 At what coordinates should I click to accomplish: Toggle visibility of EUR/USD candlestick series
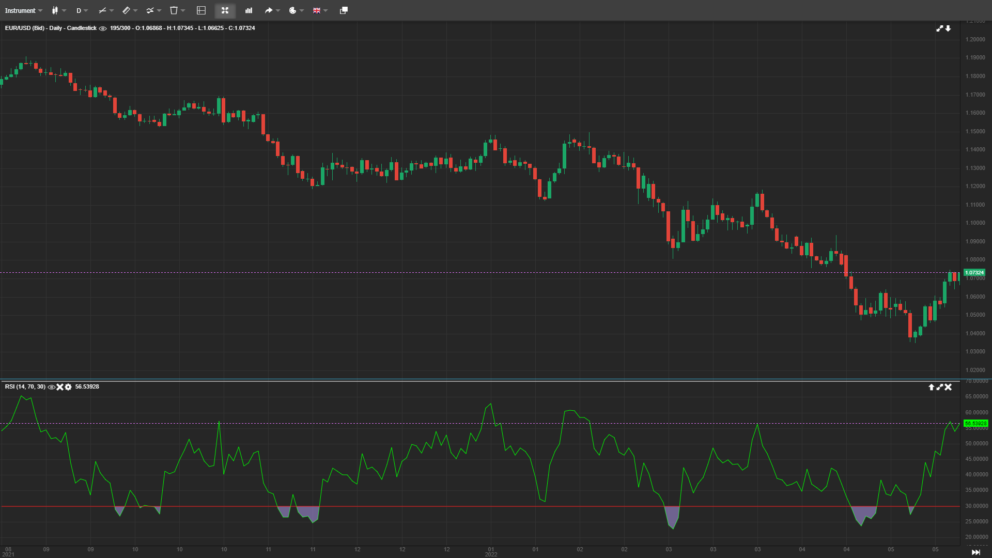tap(103, 28)
